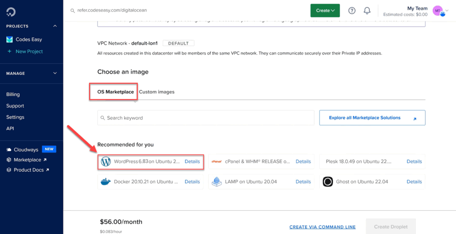Open Billing in the sidebar
Image resolution: width=456 pixels, height=234 pixels.
pyautogui.click(x=13, y=94)
